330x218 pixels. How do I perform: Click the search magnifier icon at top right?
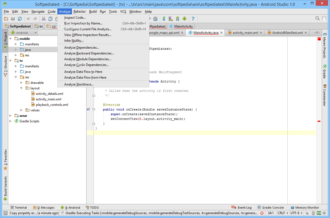click(x=317, y=18)
